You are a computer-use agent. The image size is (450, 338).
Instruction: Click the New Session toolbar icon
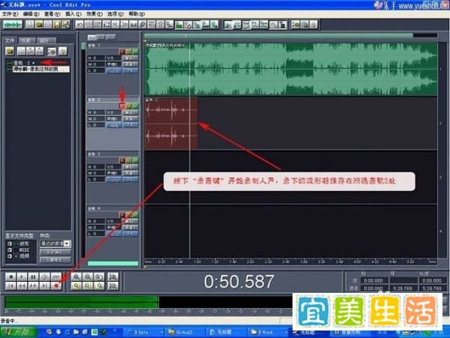point(29,25)
